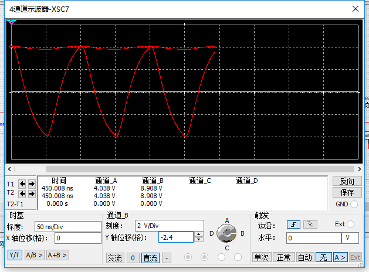Click T2-T1 time difference 0.000 s
The image size is (369, 272).
[x=57, y=203]
